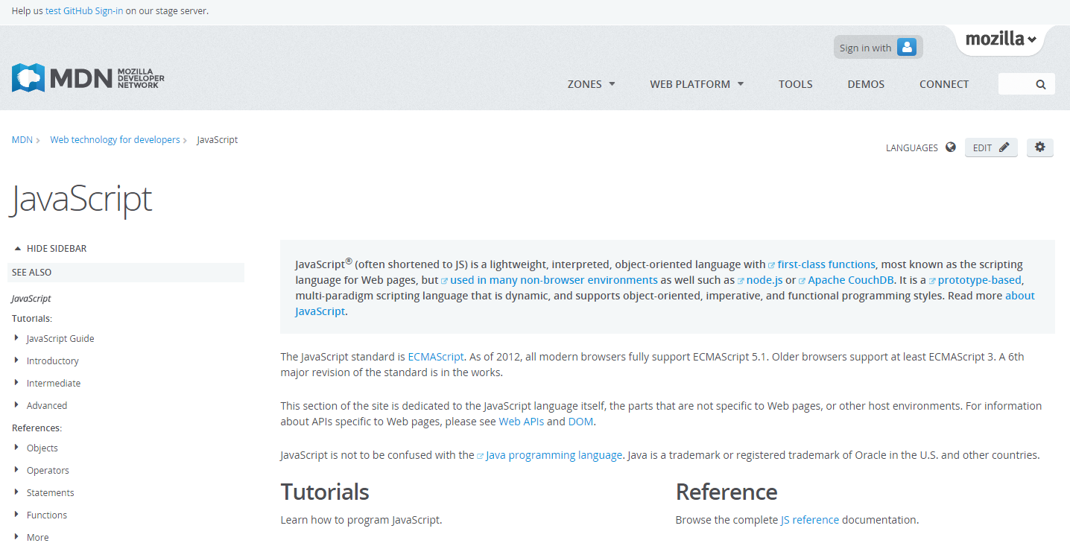The height and width of the screenshot is (543, 1070).
Task: Collapse sidebar with Hide Sidebar toggle
Action: coord(50,248)
